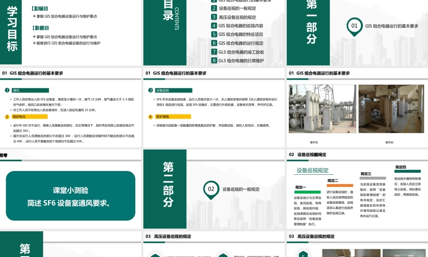The image size is (428, 257).
Task: Click number 7 badge in contents list
Action: [214, 52]
